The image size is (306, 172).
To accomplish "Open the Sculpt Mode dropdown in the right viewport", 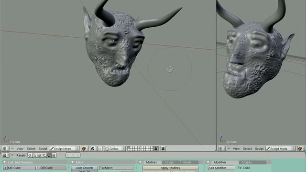I will 281,149.
